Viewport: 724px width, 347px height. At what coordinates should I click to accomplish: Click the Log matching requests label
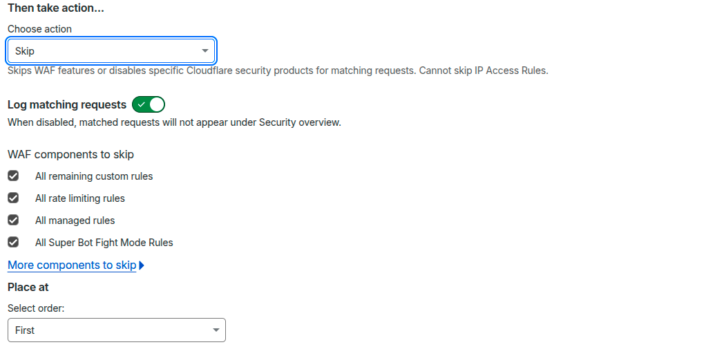pos(67,104)
